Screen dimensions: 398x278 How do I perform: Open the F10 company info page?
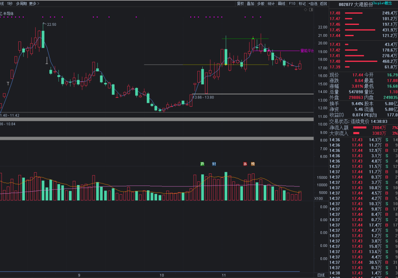[x=292, y=4]
